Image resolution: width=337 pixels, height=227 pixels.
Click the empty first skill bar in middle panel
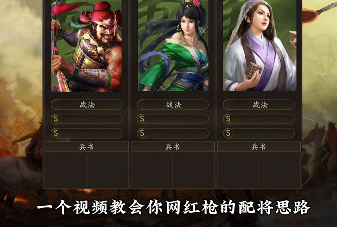coord(173,119)
